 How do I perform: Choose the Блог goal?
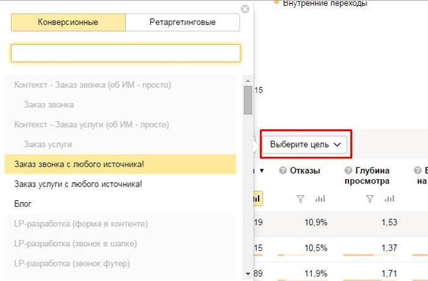[x=23, y=204]
